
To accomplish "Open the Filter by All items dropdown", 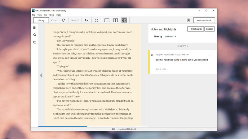I will pyautogui.click(x=170, y=36).
